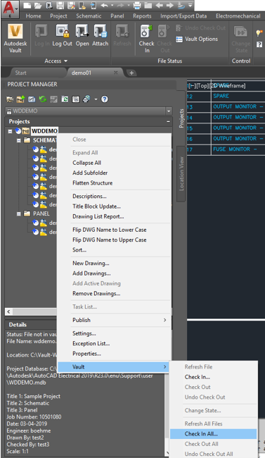Click the Undo arrow in quick access
The height and width of the screenshot is (458, 265).
[104, 5]
